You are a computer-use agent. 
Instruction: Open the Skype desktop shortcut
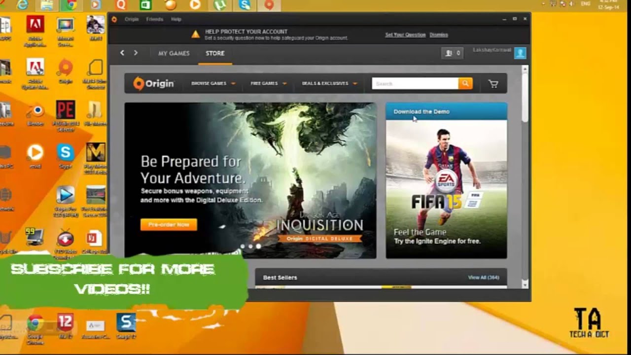(65, 156)
